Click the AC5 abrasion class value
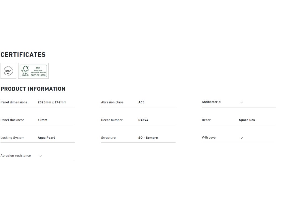Screen dimensions: 283x212 [x=141, y=102]
